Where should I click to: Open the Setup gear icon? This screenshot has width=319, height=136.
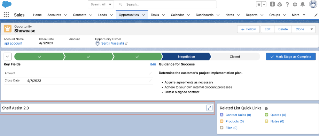[x=295, y=4]
